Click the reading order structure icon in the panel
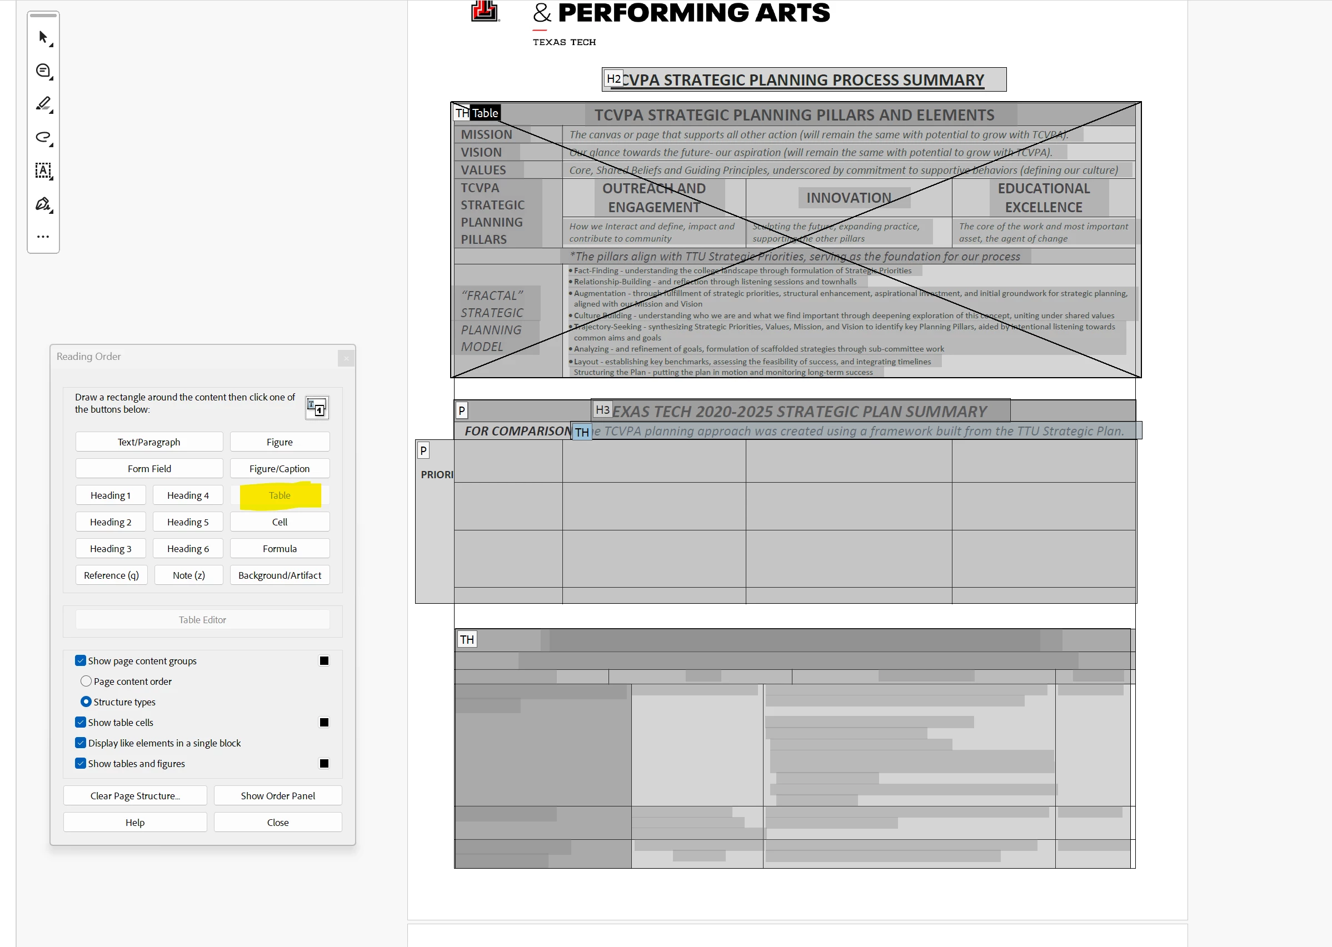This screenshot has width=1332, height=947. click(x=317, y=407)
